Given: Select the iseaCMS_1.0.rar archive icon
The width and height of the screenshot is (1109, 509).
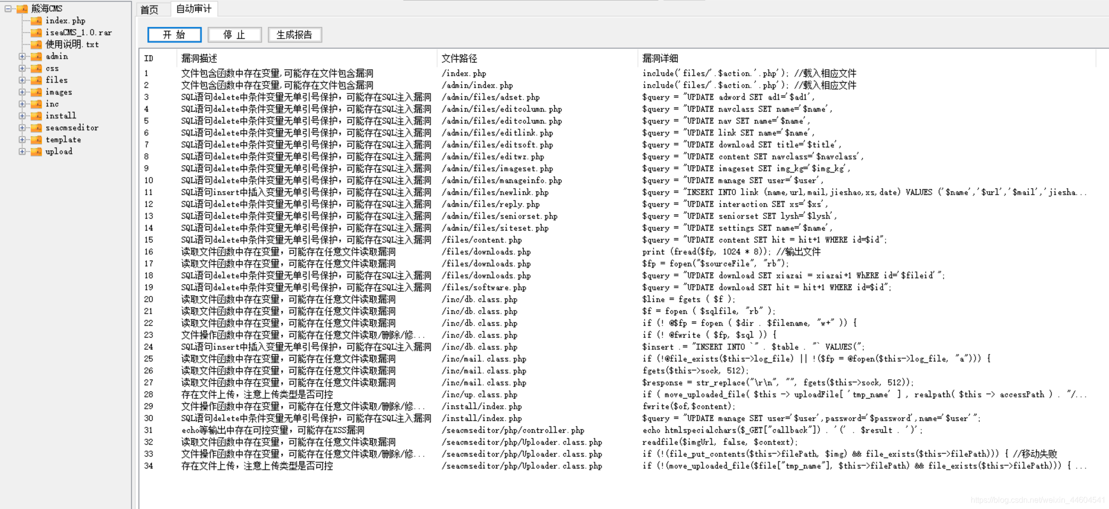Looking at the screenshot, I should tap(37, 32).
